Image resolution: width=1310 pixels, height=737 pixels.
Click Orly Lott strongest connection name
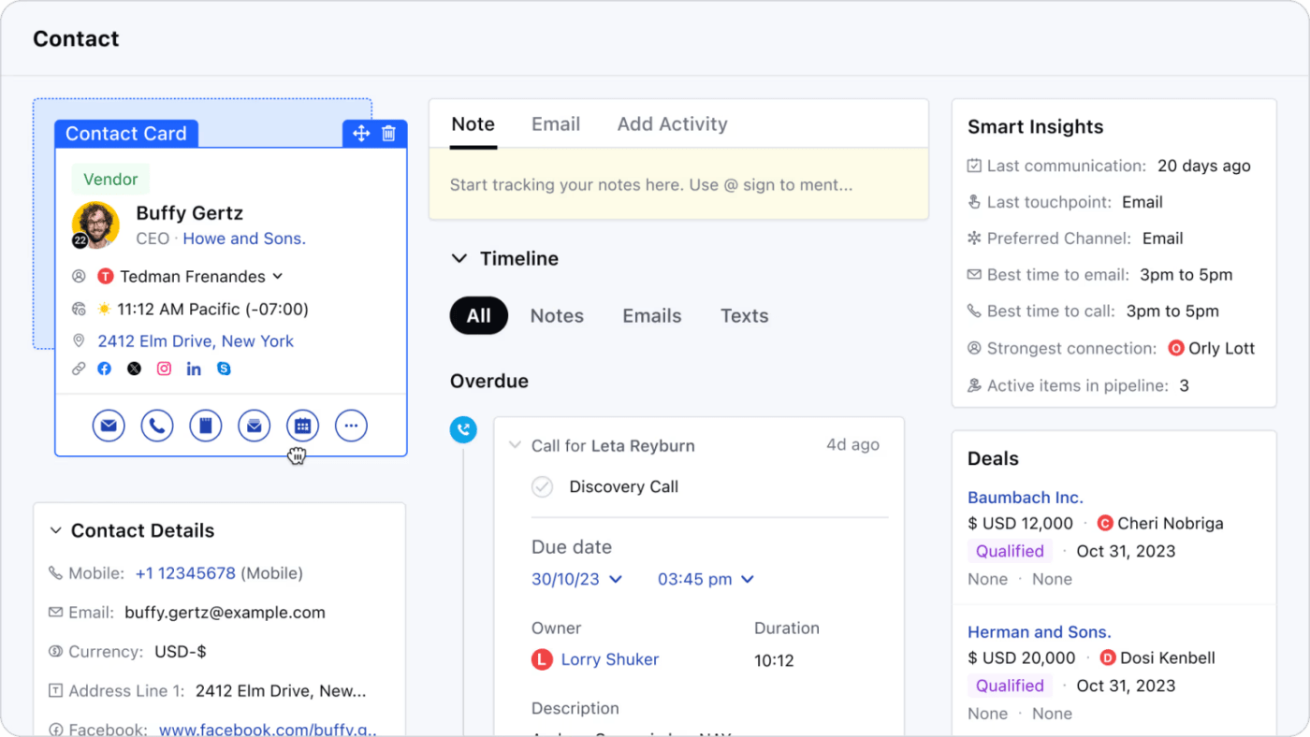pyautogui.click(x=1221, y=348)
